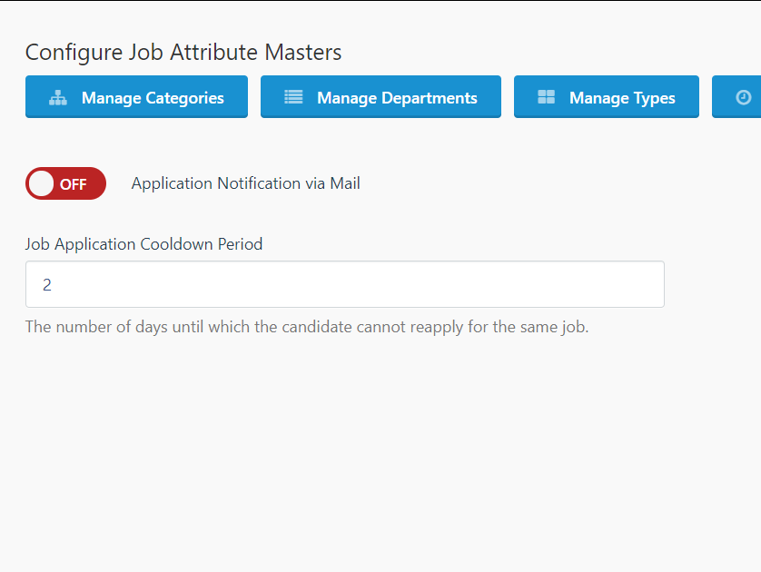Click the Application Notification via Mail label
The image size is (761, 572).
coord(245,183)
